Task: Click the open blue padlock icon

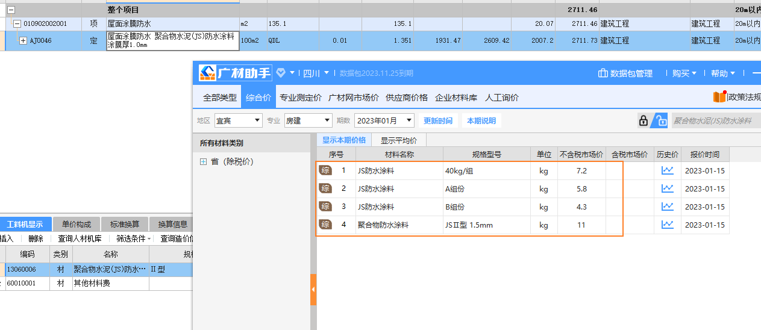Action: coord(662,120)
